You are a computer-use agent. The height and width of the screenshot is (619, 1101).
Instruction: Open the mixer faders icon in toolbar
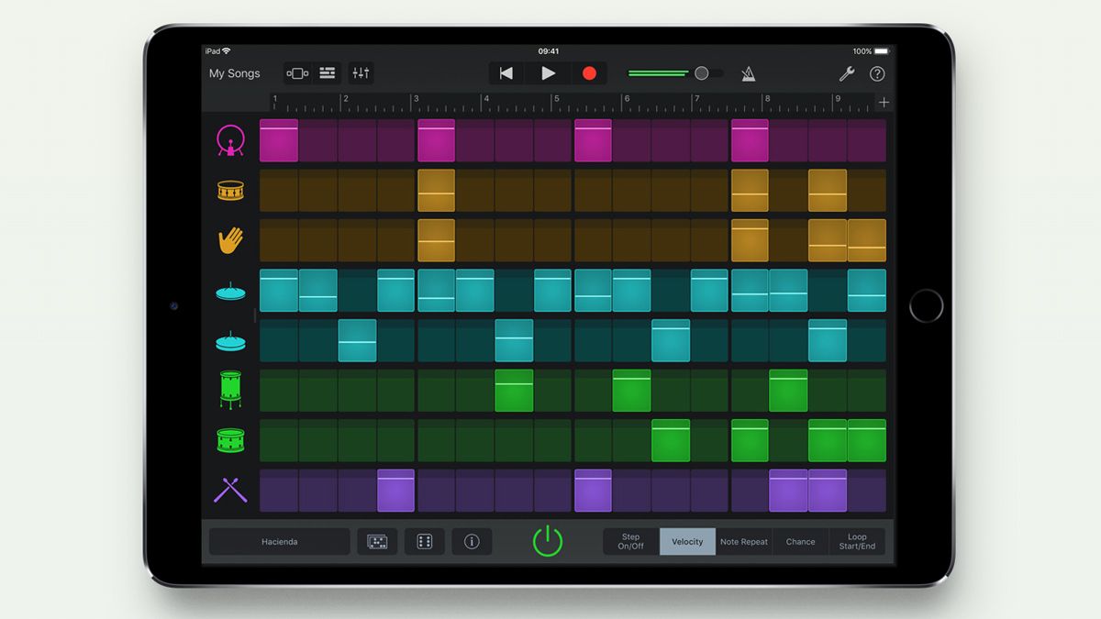[360, 73]
